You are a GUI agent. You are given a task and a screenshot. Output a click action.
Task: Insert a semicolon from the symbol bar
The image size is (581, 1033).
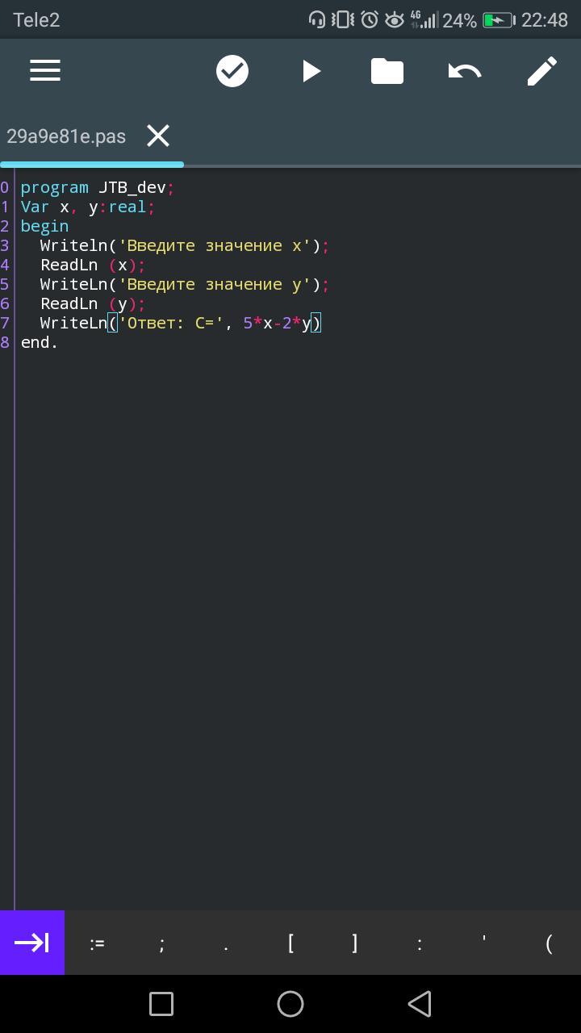[x=161, y=943]
